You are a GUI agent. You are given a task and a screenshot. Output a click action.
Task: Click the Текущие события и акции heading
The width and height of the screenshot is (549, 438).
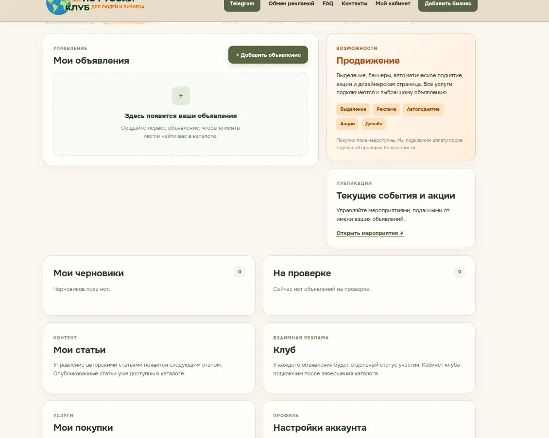tap(395, 196)
